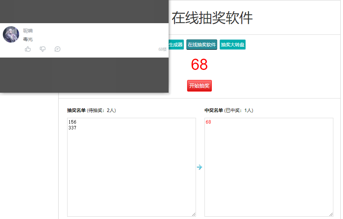This screenshot has width=343, height=219.
Task: Click the username 呢喃
Action: coord(28,31)
